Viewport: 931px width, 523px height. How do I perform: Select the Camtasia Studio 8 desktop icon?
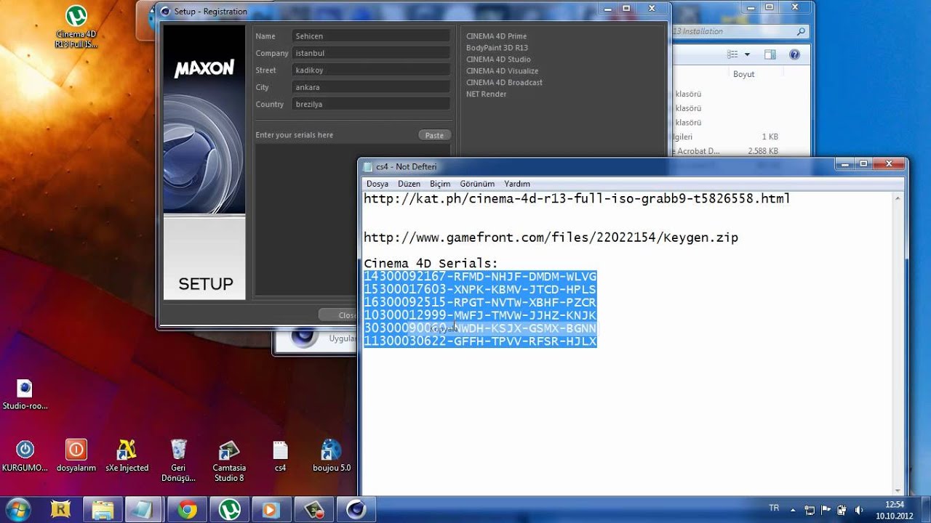pos(229,461)
